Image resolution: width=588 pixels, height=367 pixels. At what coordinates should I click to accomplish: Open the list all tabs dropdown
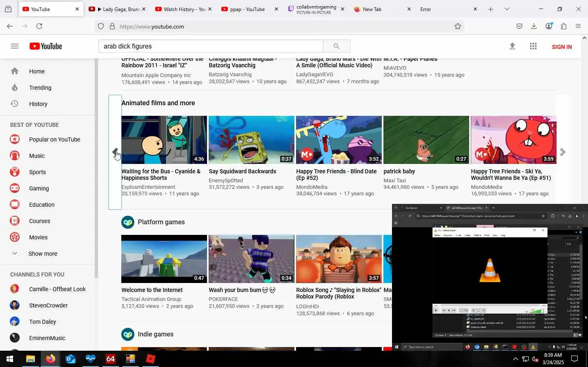tap(507, 9)
